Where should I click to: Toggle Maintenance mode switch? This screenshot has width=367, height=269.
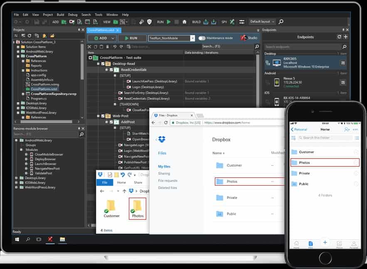(x=202, y=38)
